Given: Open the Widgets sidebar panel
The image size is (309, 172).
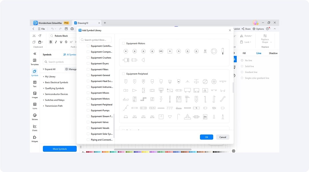Looking at the screenshot, I should tap(35, 139).
